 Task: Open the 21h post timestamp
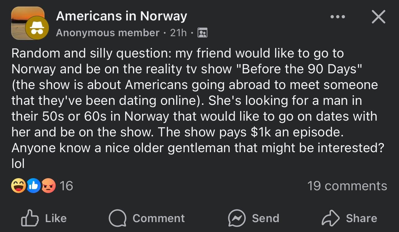[178, 32]
